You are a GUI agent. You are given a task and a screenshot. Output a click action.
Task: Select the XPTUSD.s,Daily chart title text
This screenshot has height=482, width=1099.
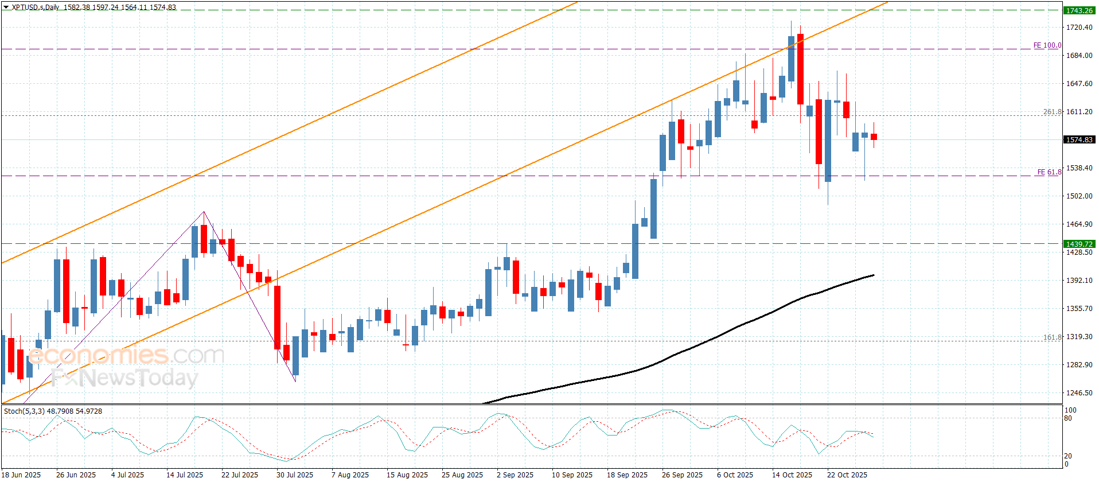pos(36,7)
